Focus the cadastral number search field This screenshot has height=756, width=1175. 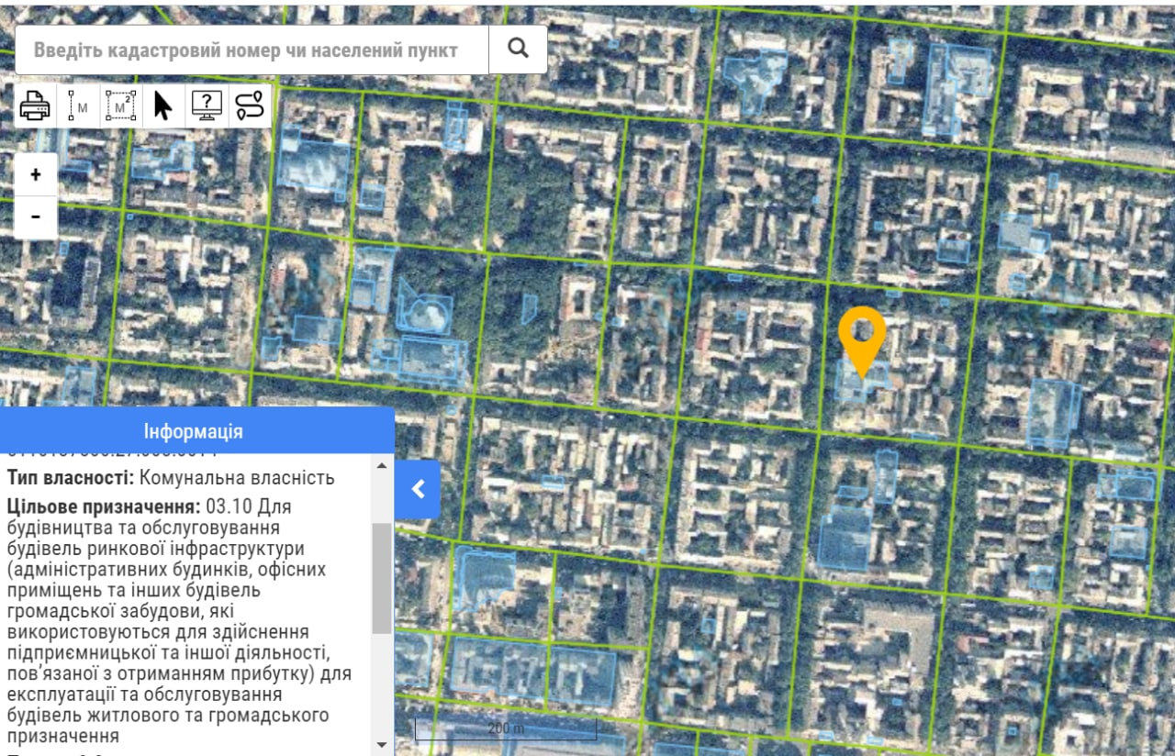(252, 50)
